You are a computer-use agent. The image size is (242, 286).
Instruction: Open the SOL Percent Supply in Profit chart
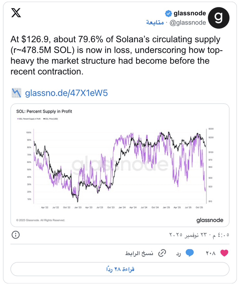pyautogui.click(x=120, y=165)
